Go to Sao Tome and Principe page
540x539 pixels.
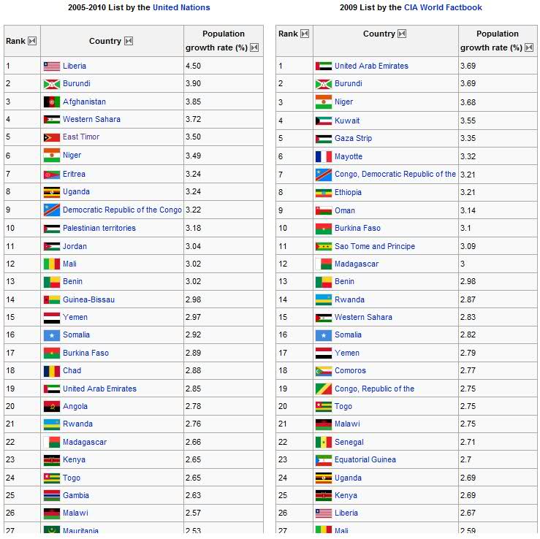coord(375,246)
